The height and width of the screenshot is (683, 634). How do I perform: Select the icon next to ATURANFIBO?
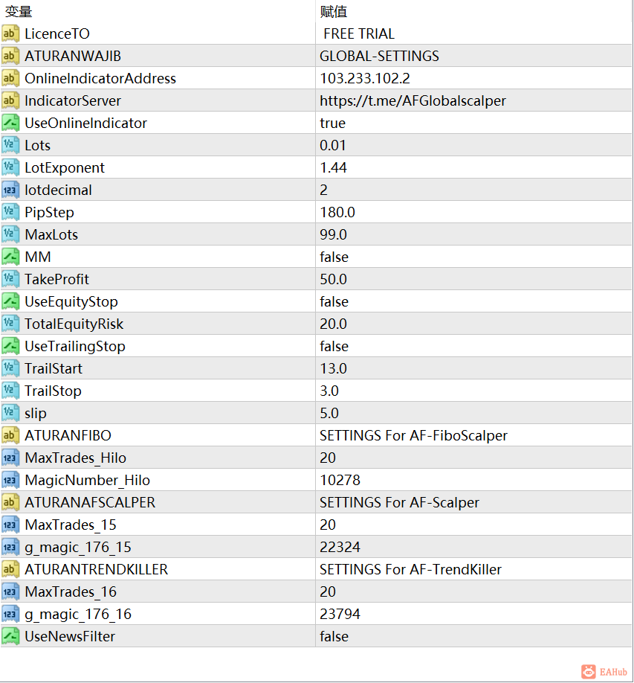point(10,435)
